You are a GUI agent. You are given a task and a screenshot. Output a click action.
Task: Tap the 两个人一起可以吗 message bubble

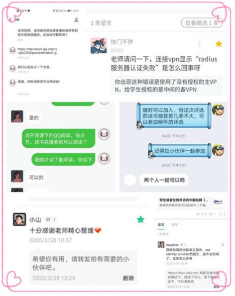point(164,180)
